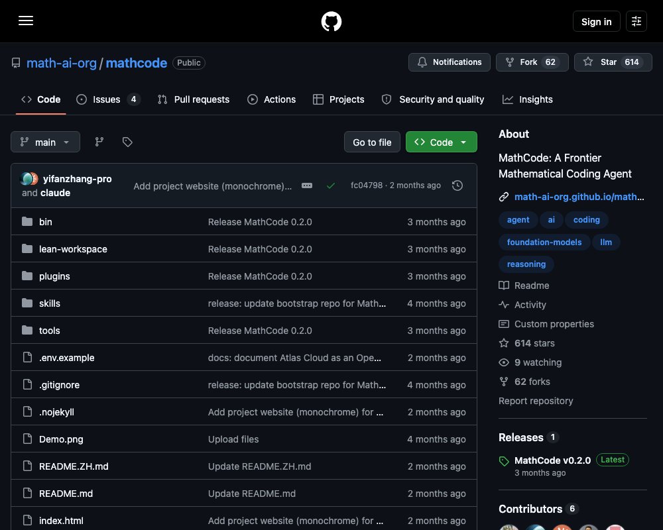
Task: Open the Projects tab
Action: 338,99
